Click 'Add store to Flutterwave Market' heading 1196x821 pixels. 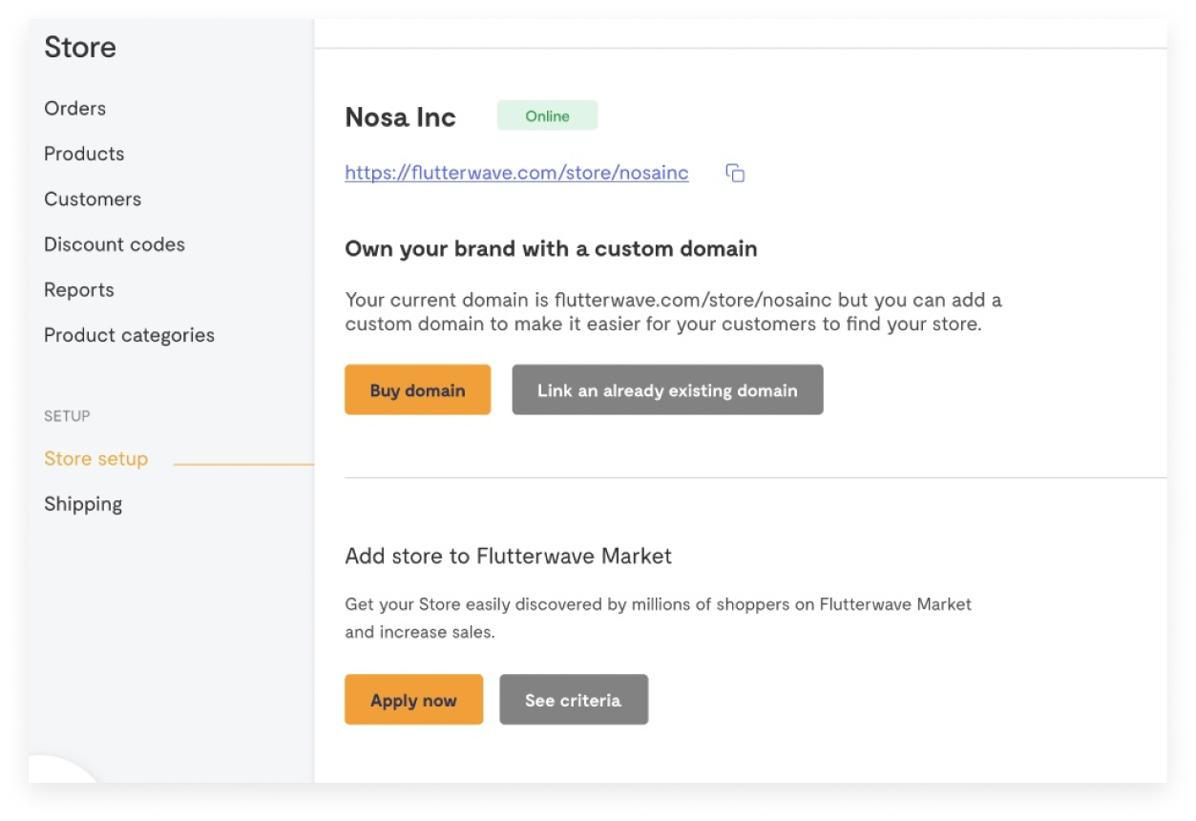[x=508, y=556]
